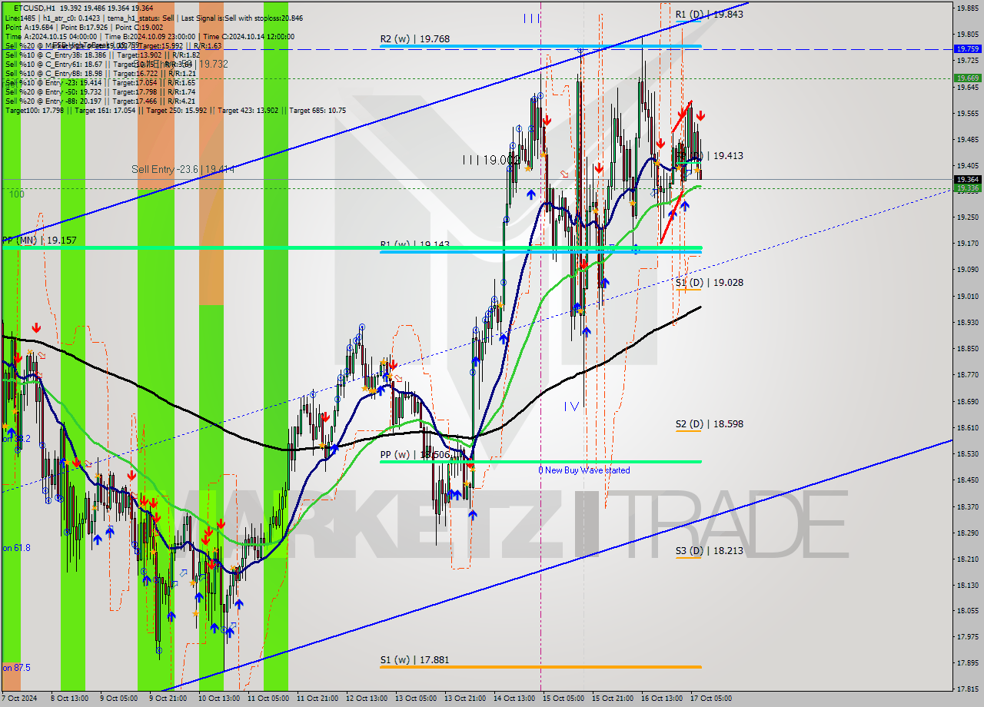Click the '0 New Buy Wave started' annotation
The height and width of the screenshot is (707, 984).
click(583, 470)
